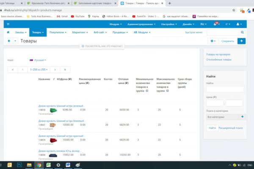Open the Модули dropdown in the top bar

coord(116,24)
